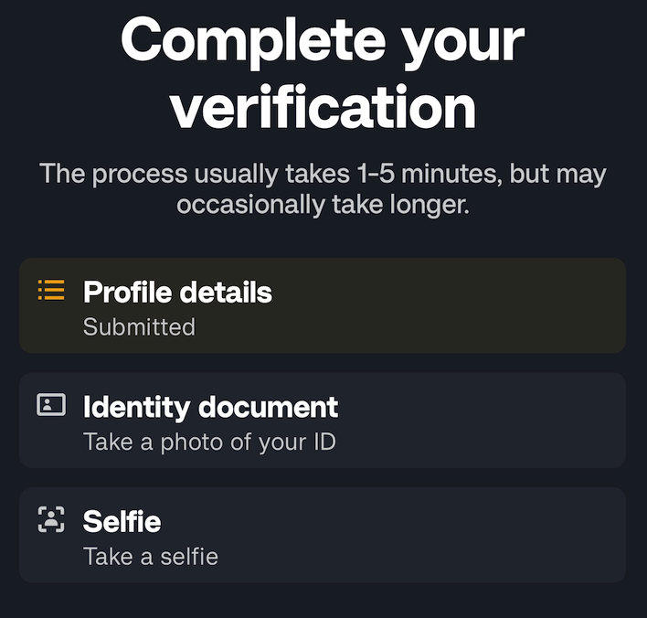Screen dimensions: 647x618
Task: Select the 'Profile details' heading
Action: [177, 293]
